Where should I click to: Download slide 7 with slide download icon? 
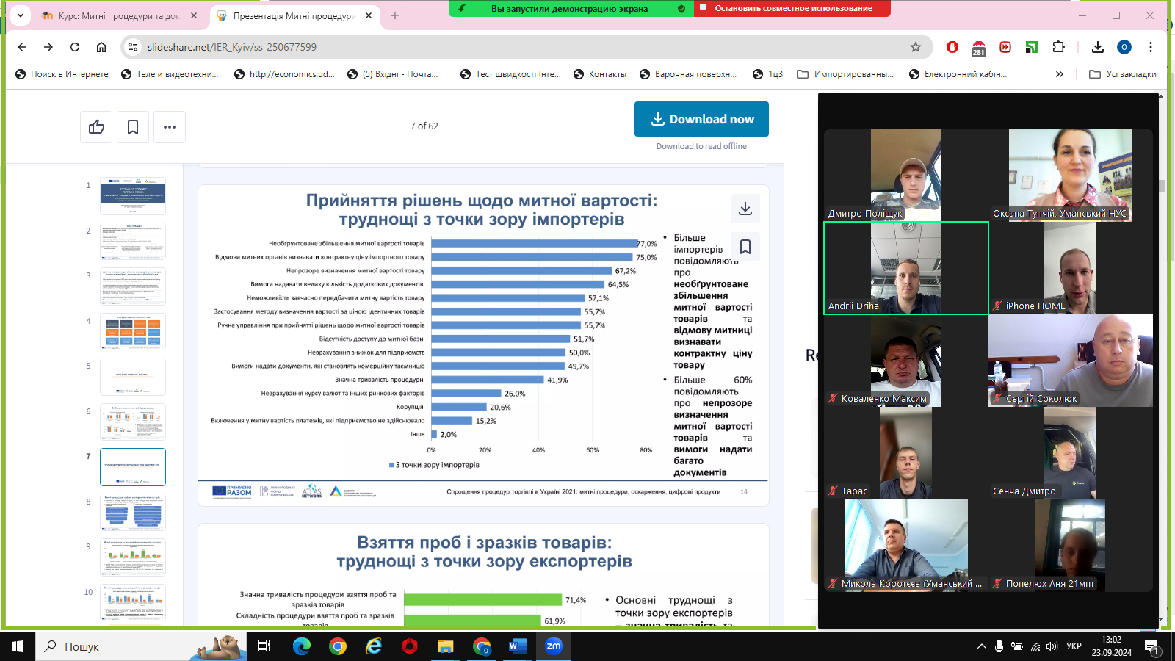tap(745, 209)
